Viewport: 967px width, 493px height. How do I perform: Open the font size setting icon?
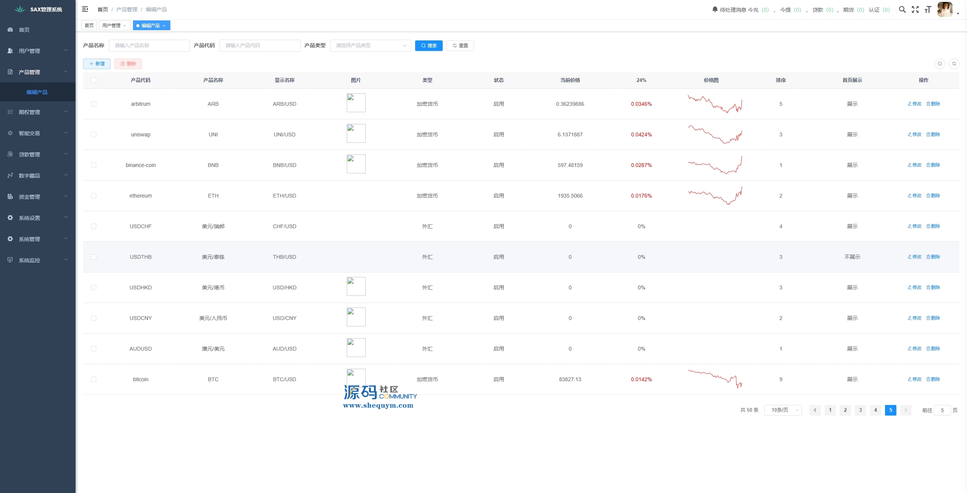[928, 9]
